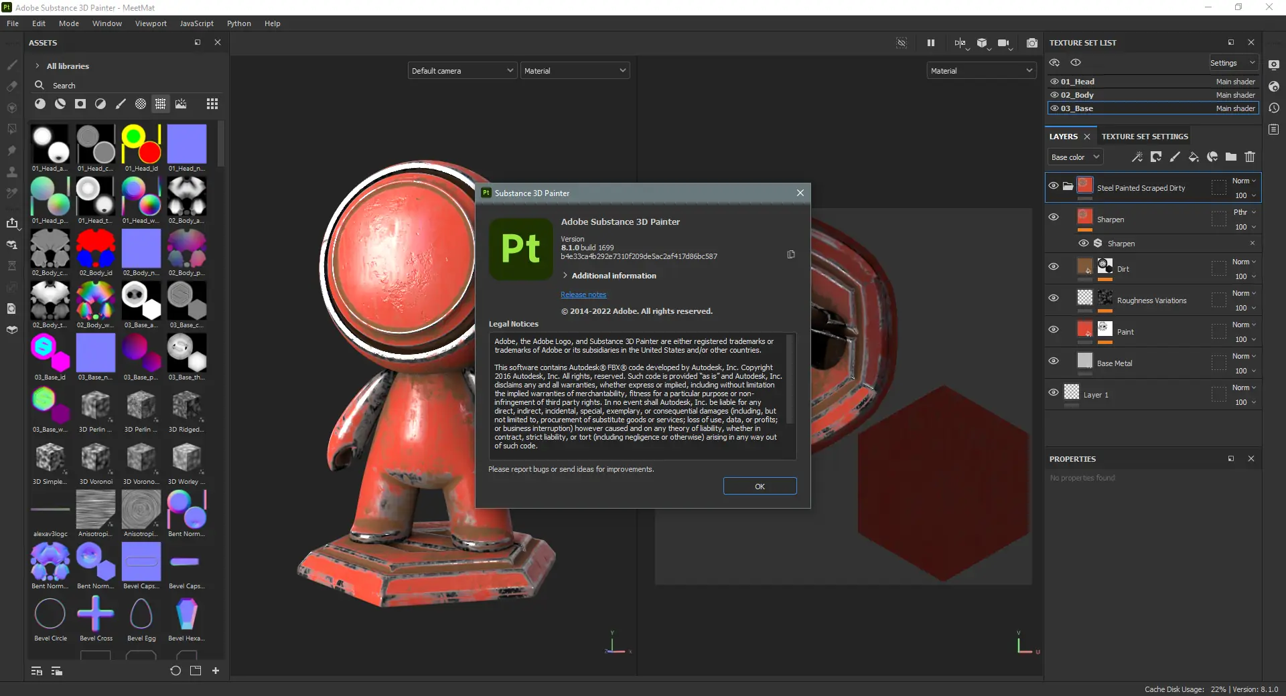Filter assets by Smart masks
This screenshot has width=1286, height=696.
click(x=80, y=104)
